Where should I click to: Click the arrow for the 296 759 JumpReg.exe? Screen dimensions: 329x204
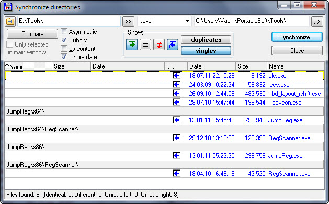pyautogui.click(x=177, y=156)
